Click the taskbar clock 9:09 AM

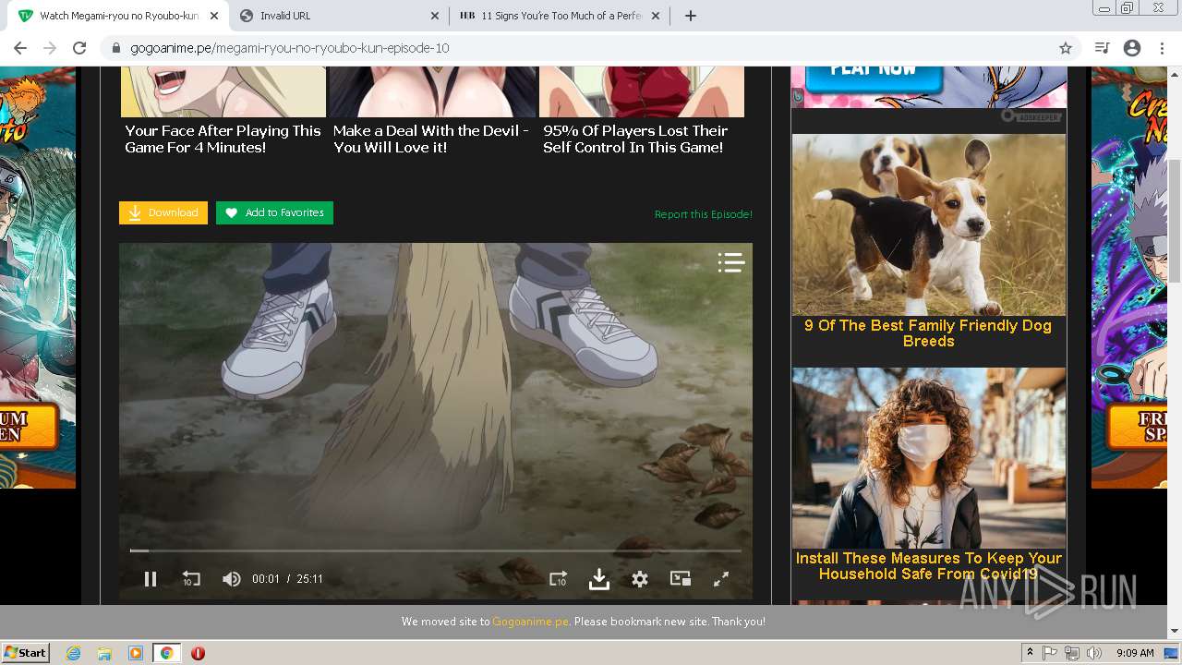(1135, 653)
